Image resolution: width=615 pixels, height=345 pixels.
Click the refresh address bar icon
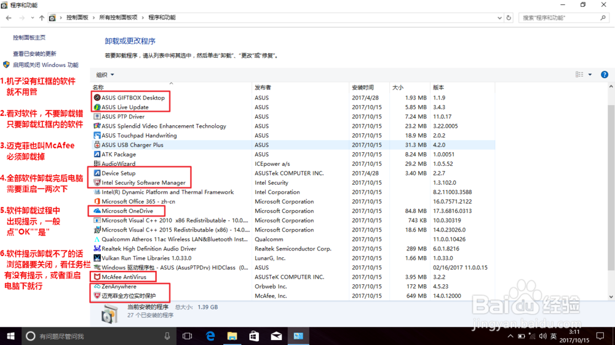coord(509,18)
